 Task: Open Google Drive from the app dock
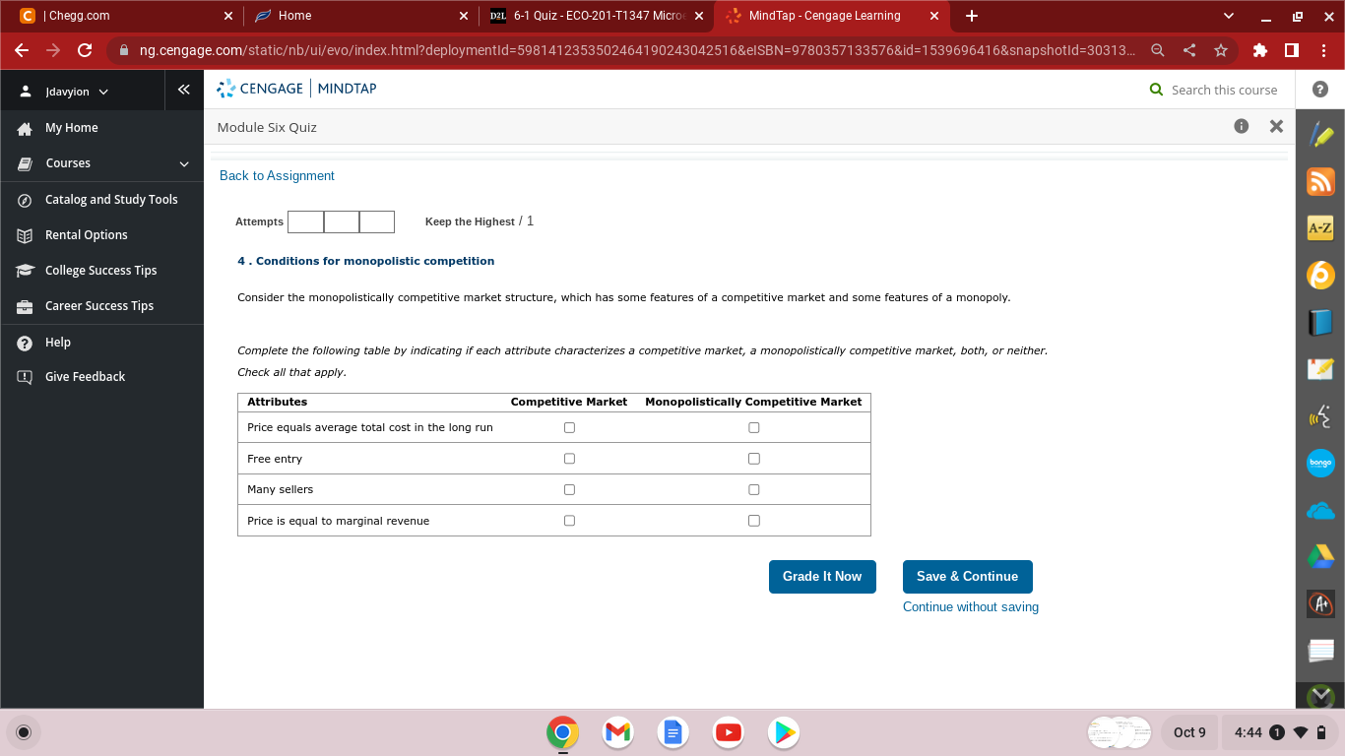[x=1320, y=557]
